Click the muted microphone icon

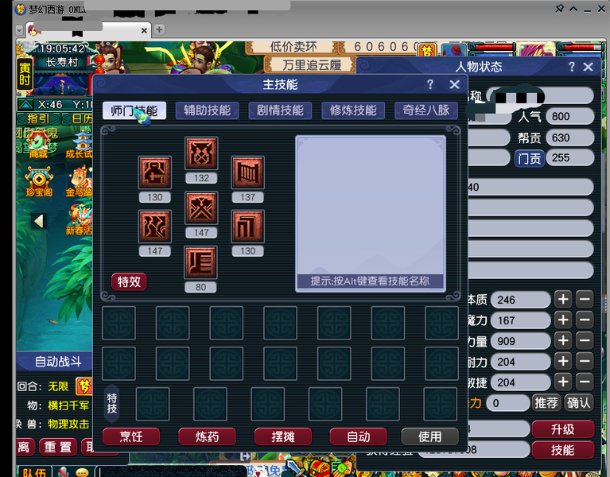63,472
